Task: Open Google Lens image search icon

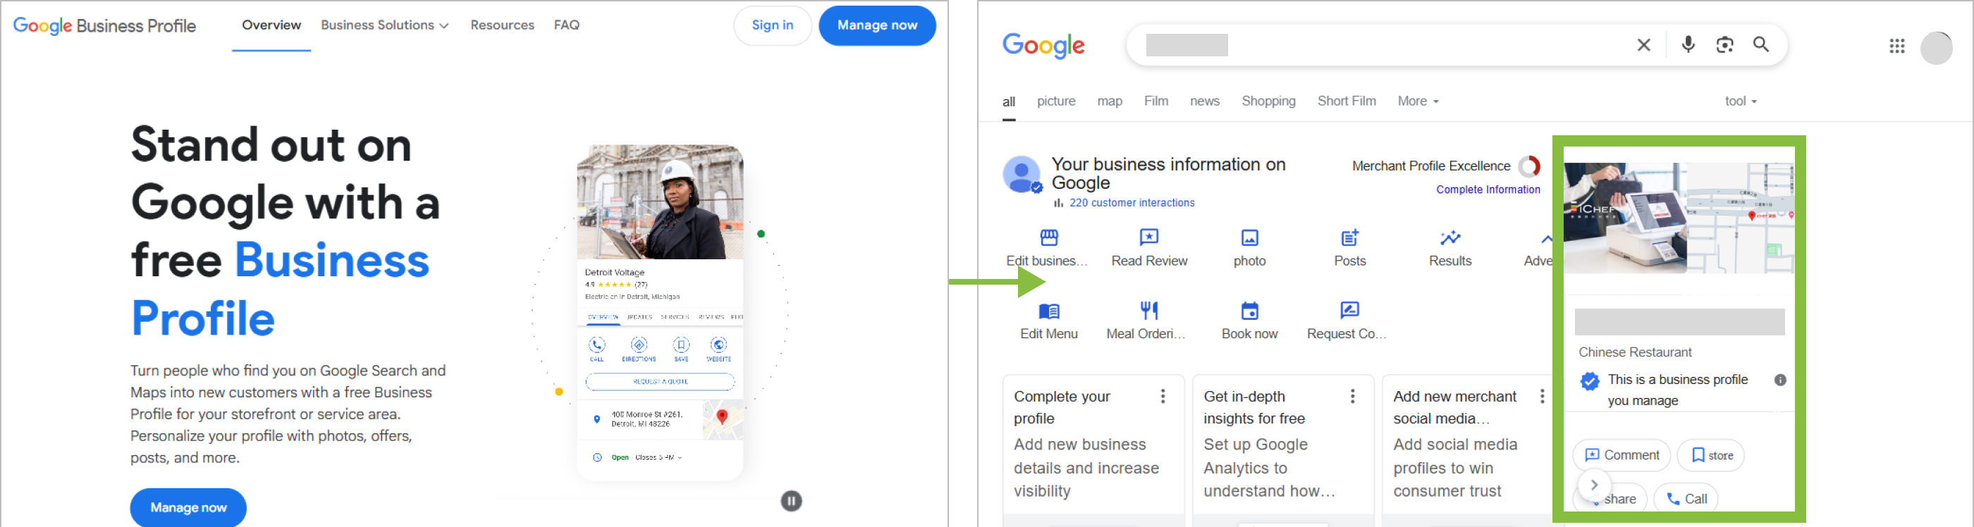Action: click(1724, 44)
